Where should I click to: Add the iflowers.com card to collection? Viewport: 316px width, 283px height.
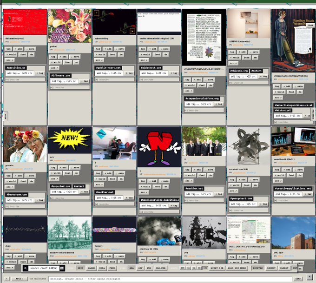[x=63, y=57]
